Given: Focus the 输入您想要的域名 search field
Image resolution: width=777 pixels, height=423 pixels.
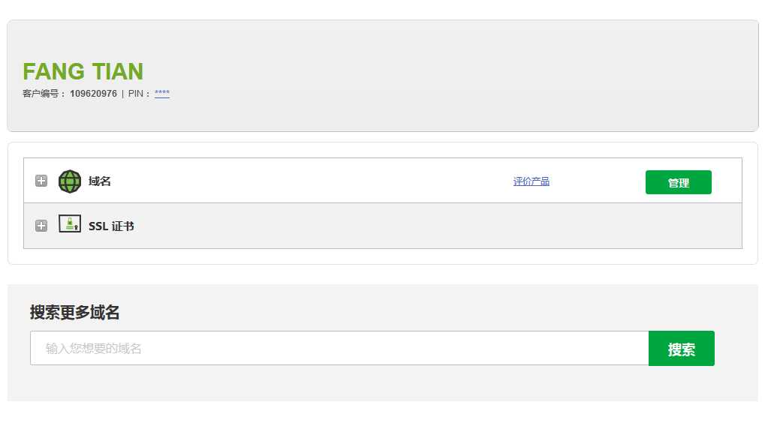Looking at the screenshot, I should pos(339,348).
